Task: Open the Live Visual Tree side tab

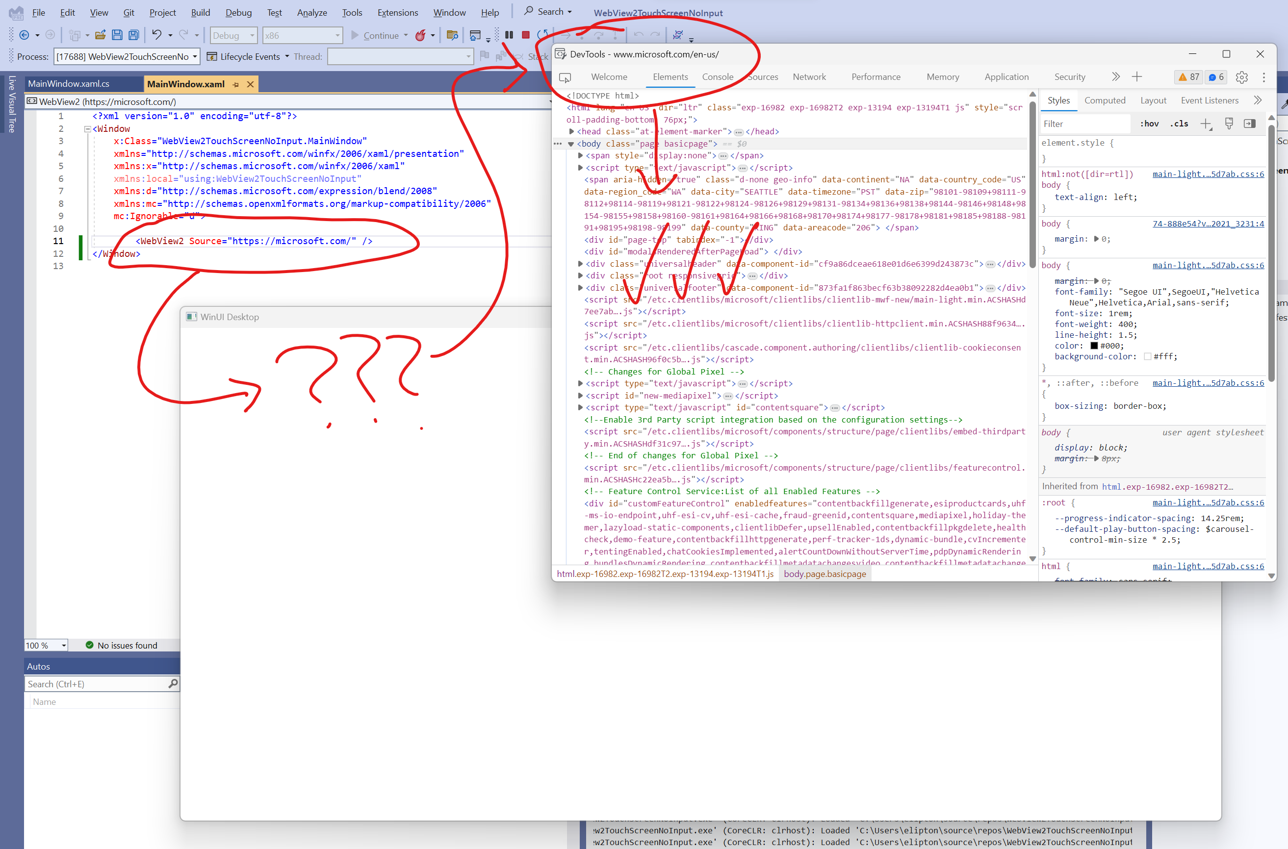Action: [11, 104]
